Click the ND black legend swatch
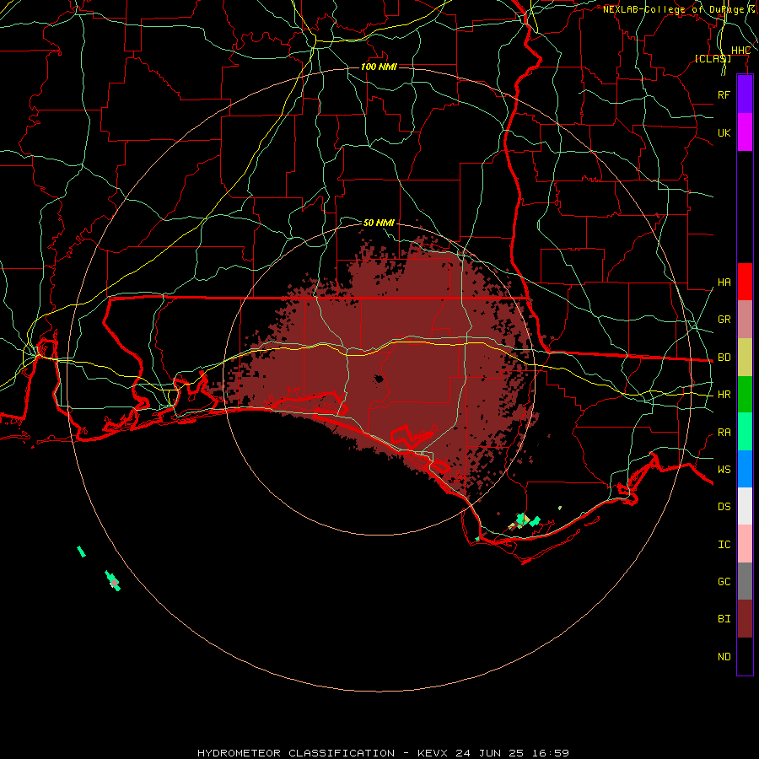 click(x=745, y=656)
